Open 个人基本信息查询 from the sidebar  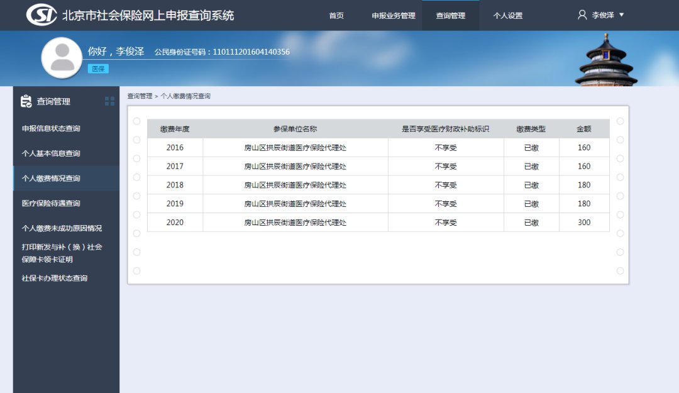tap(51, 153)
